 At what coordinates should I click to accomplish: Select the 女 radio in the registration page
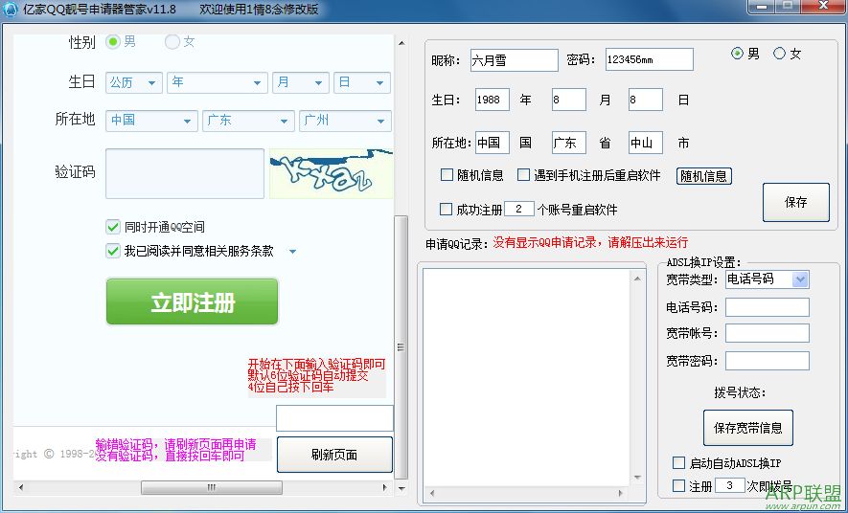(172, 42)
